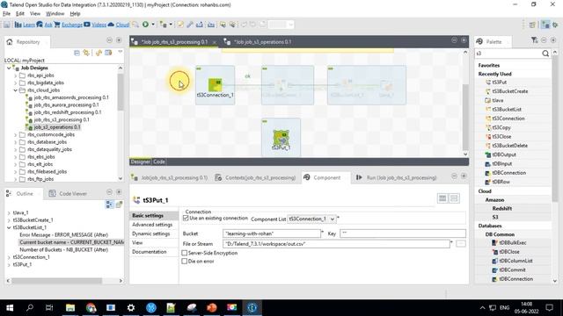Click the Palette filter icon

pos(534,40)
